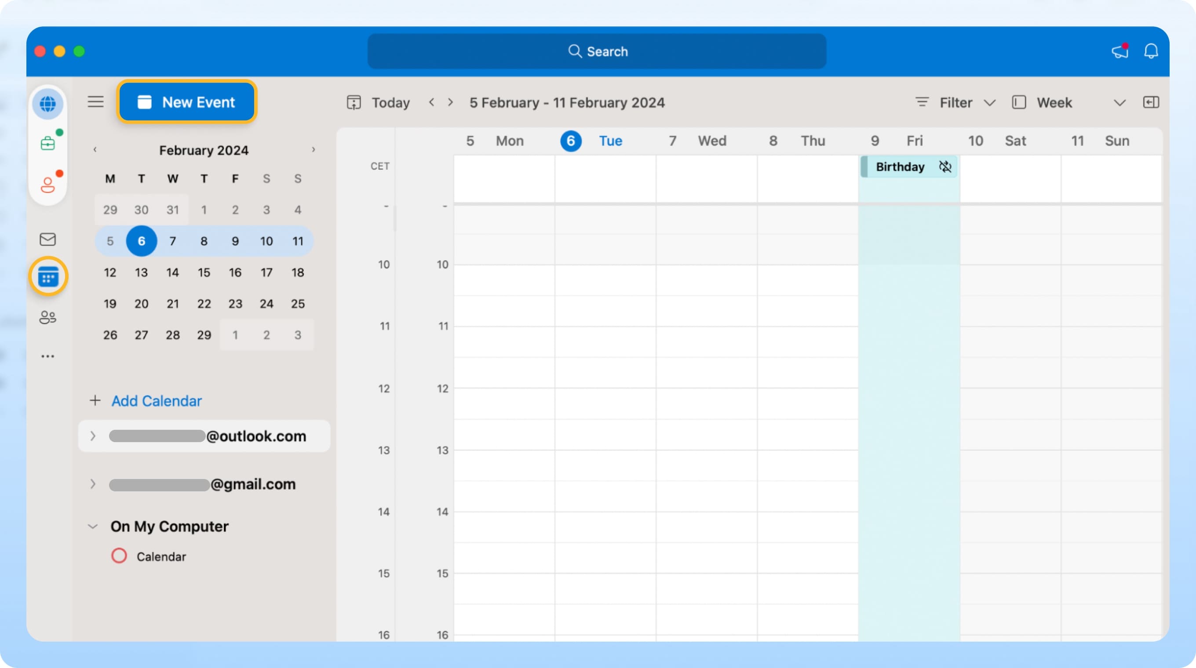Open the Week view selector dropdown
Viewport: 1196px width, 668px height.
point(1119,102)
